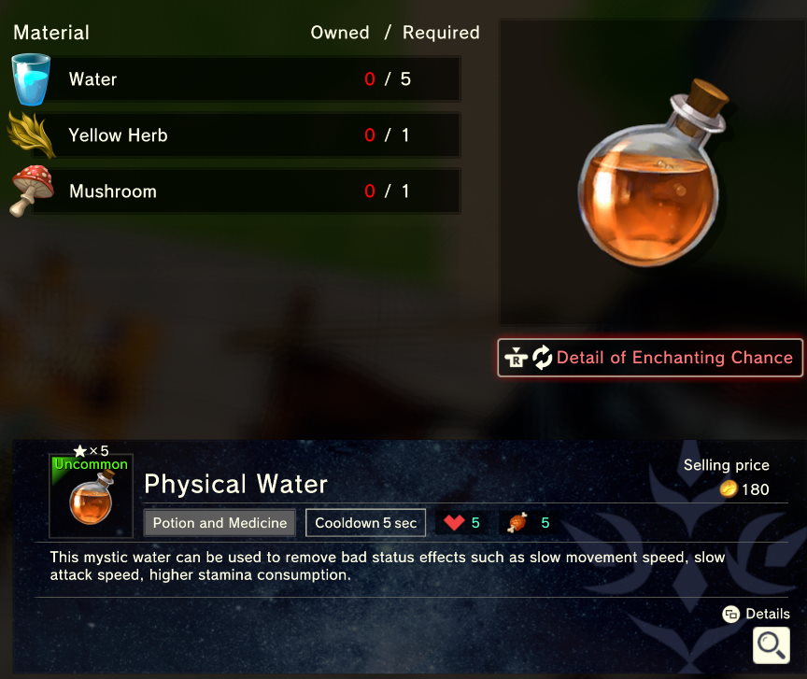The height and width of the screenshot is (679, 807).
Task: Click the magnifying glass icon
Action: point(771,645)
